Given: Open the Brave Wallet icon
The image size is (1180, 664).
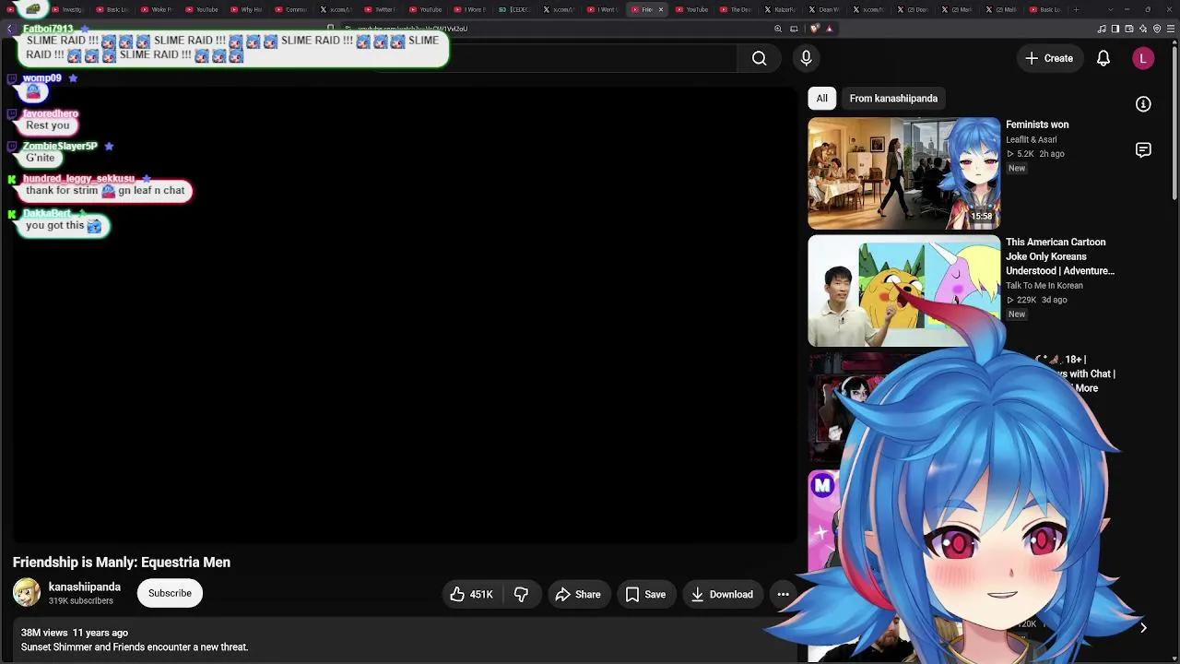Looking at the screenshot, I should [1129, 29].
